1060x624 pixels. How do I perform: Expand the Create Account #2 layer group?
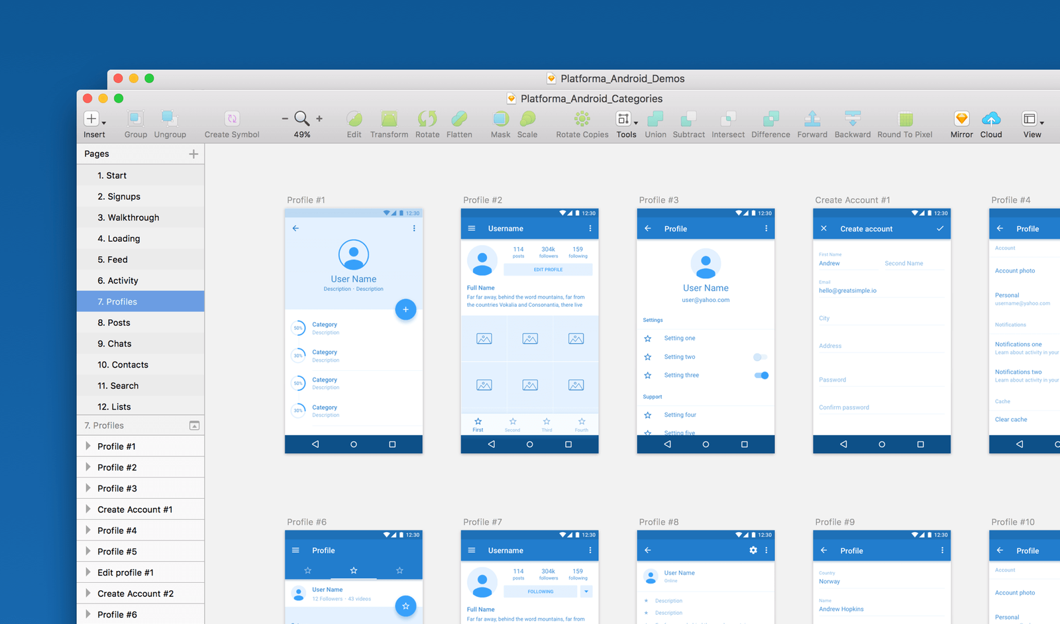pos(88,593)
